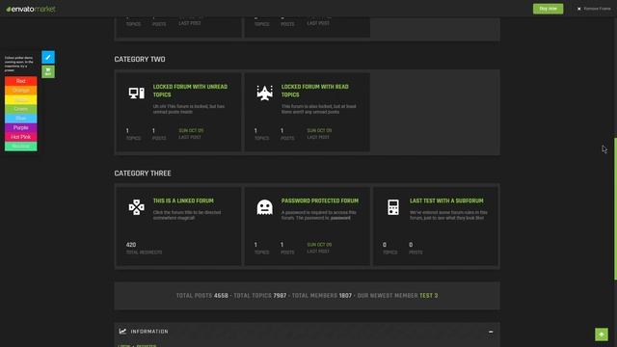617x347 pixels.
Task: Click the ghost icon of password protected forum
Action: [x=265, y=207]
